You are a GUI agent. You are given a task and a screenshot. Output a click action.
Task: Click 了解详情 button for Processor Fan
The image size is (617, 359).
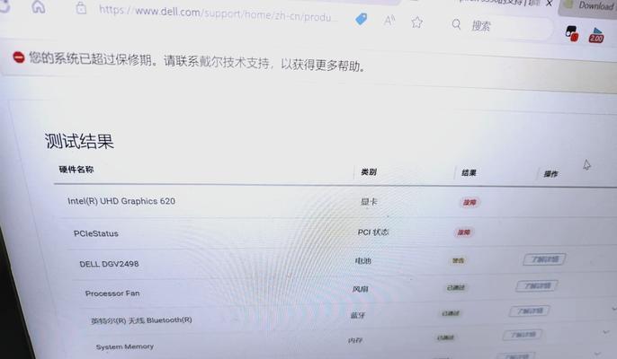pyautogui.click(x=537, y=286)
